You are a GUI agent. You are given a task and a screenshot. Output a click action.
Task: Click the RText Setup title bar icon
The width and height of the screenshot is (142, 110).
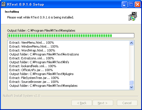[x=4, y=4]
